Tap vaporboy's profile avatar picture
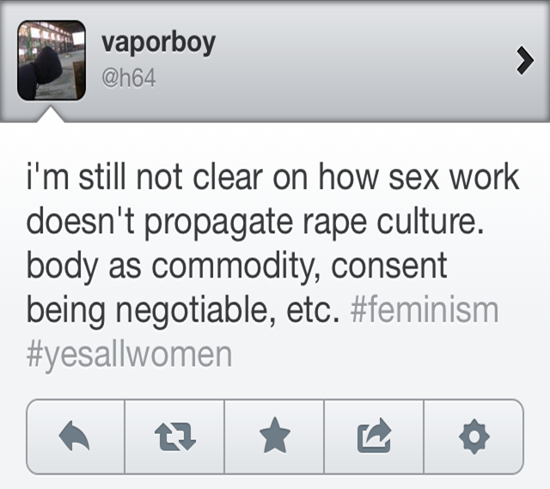 52,60
